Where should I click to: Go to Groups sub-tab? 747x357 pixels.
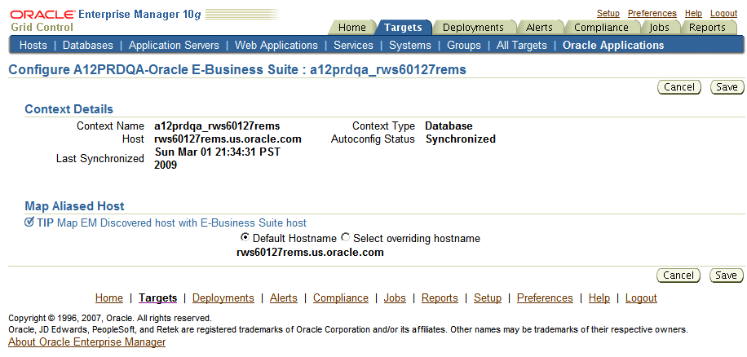pyautogui.click(x=464, y=45)
